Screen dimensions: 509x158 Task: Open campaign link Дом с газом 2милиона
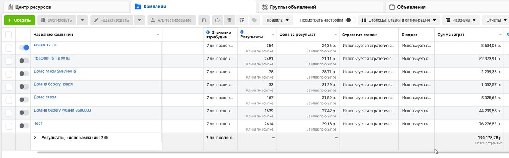tap(55, 71)
